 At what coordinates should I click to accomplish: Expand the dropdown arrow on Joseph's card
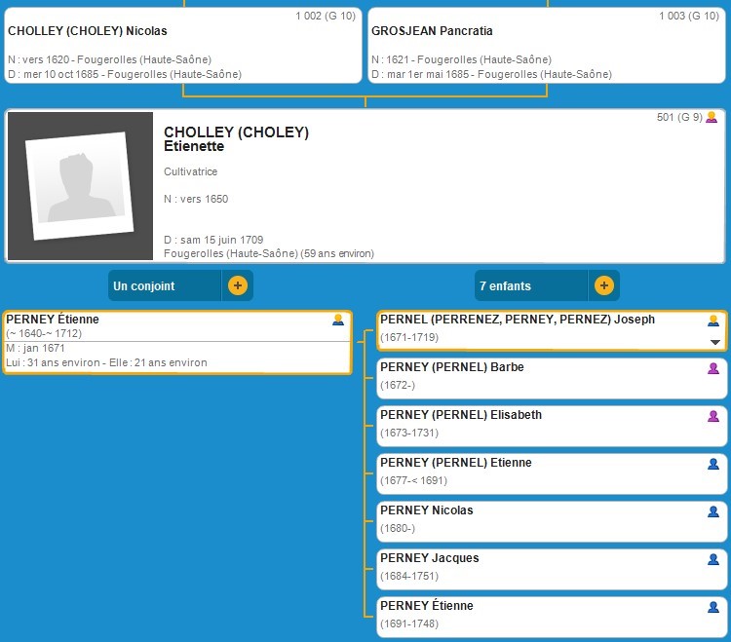714,342
